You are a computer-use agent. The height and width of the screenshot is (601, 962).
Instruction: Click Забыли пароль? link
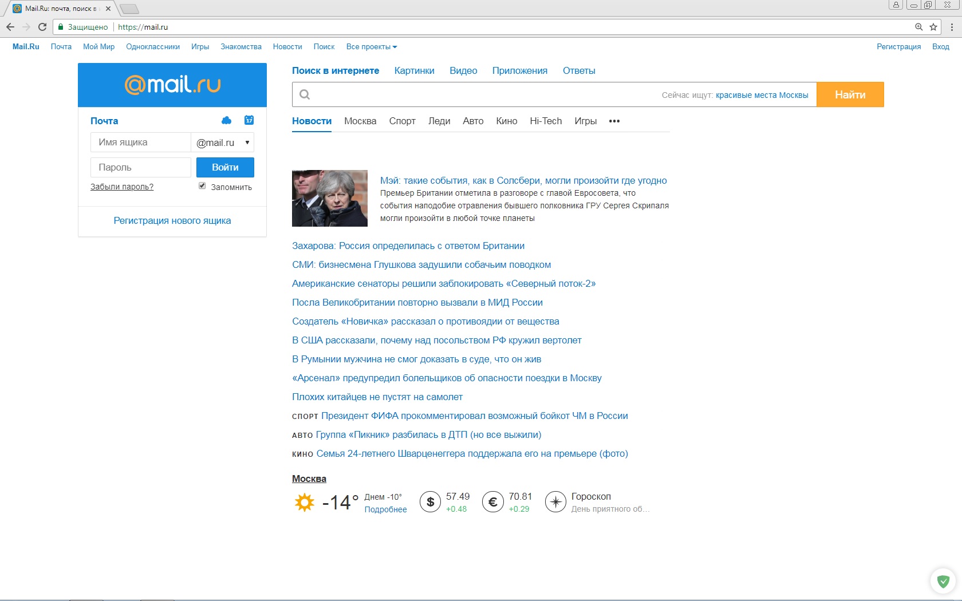tap(122, 187)
